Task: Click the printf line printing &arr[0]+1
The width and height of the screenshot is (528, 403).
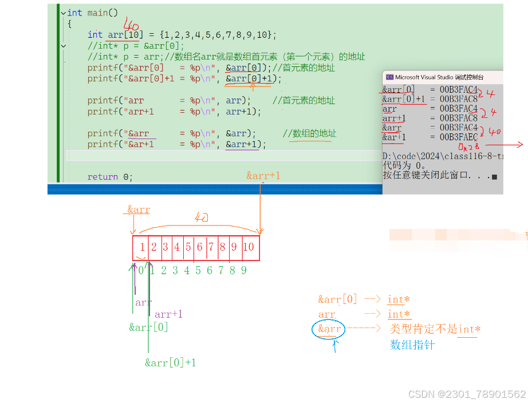Action: [x=184, y=78]
